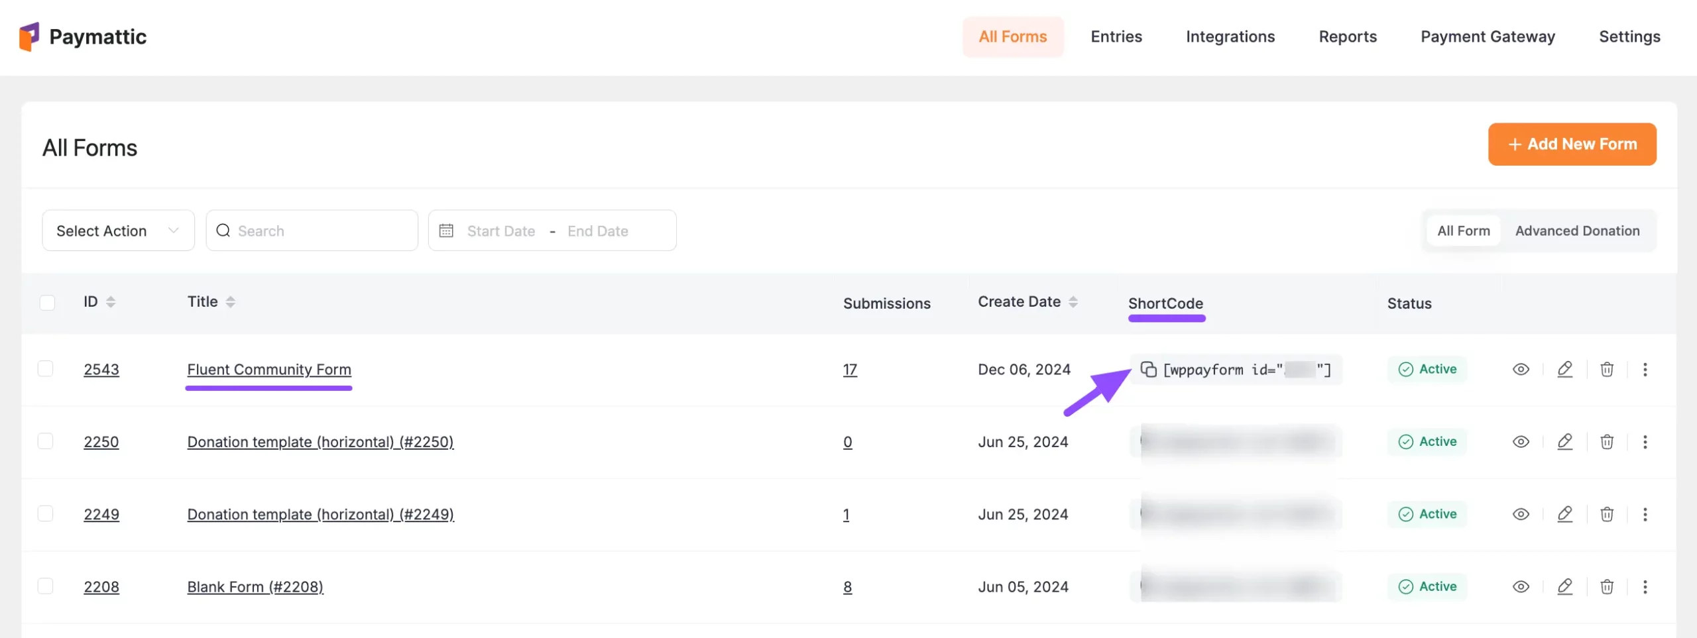Screen dimensions: 1697x638
Task: Check the box for form 2543
Action: click(x=45, y=368)
